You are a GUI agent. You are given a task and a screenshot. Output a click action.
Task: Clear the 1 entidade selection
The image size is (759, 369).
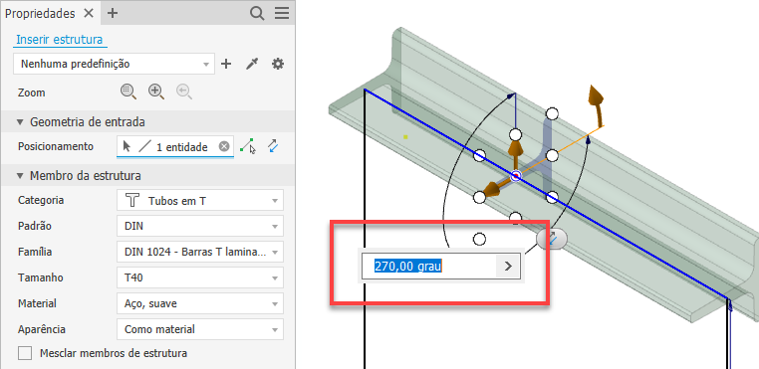(224, 146)
